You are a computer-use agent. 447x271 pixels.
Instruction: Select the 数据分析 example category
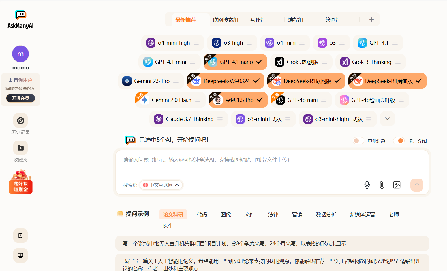tap(326, 215)
